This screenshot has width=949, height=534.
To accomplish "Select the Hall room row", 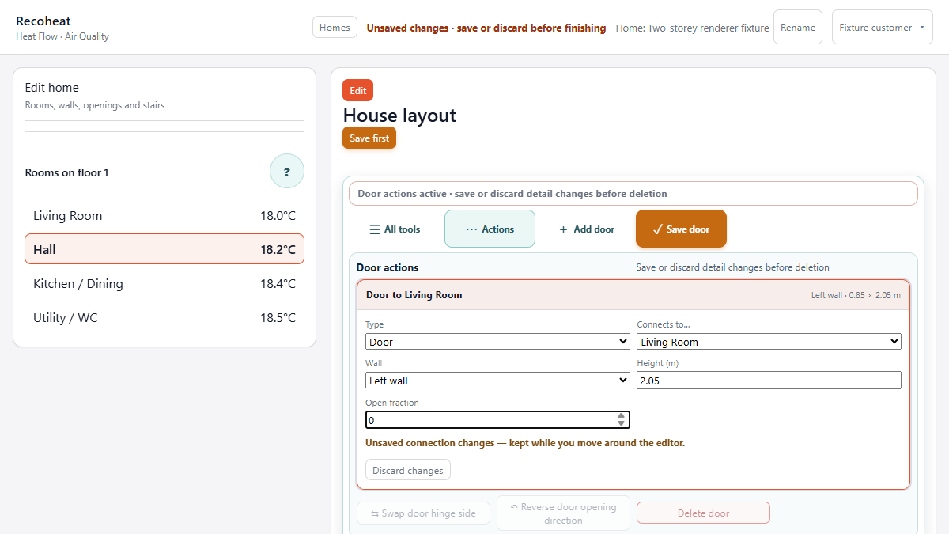I will 164,249.
